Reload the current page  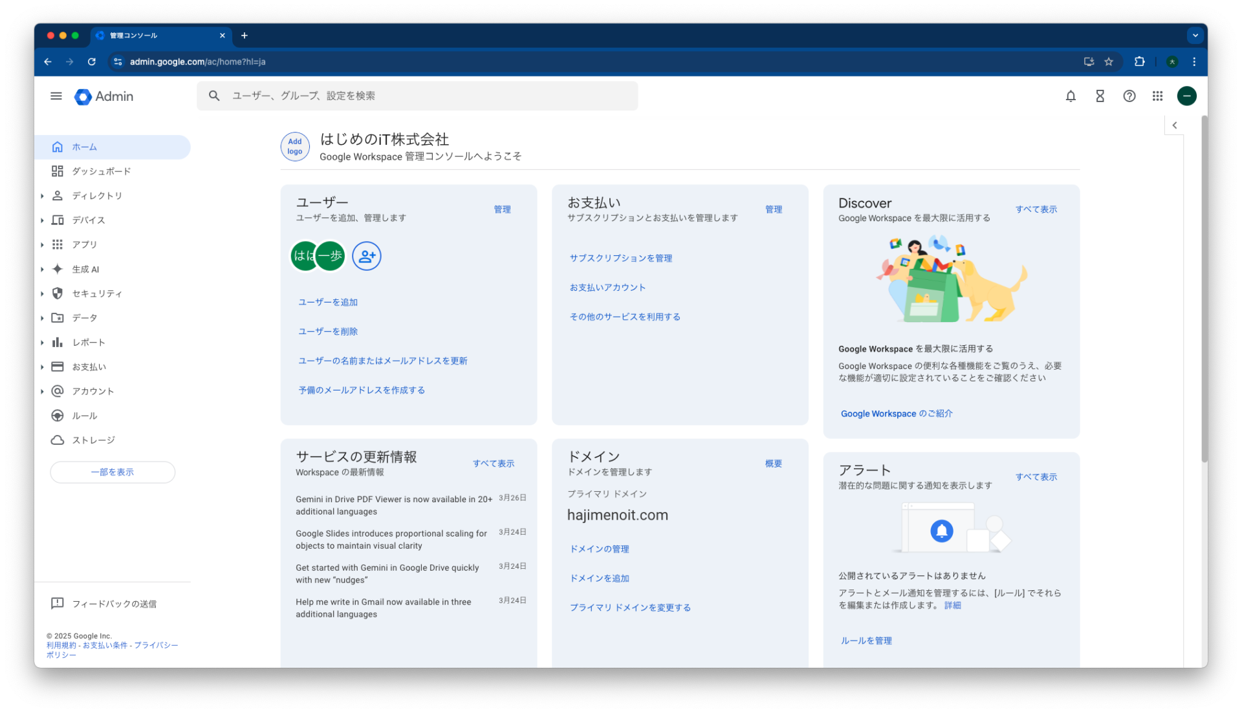(92, 61)
